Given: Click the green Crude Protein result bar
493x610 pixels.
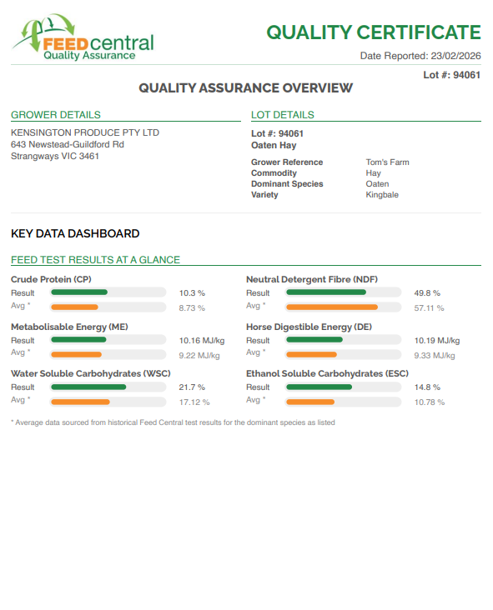Looking at the screenshot, I should pos(79,292).
